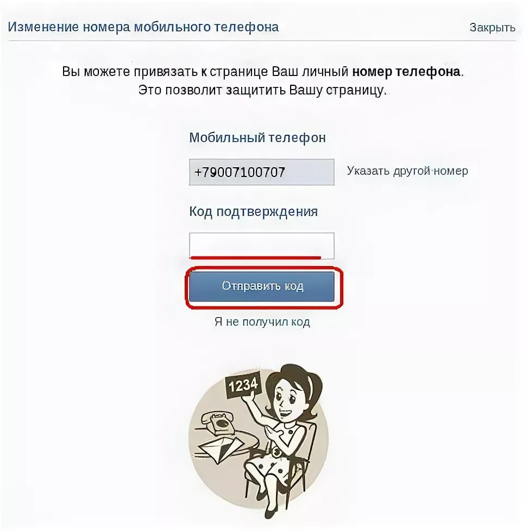Close the dialog via Закрыть
Viewport: 528px width, 531px height.
tap(492, 28)
